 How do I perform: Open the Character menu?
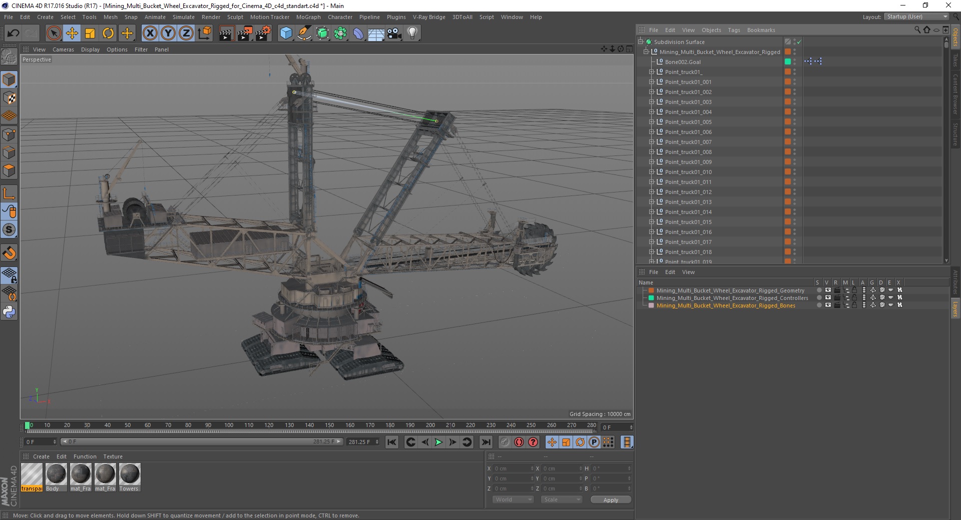340,17
